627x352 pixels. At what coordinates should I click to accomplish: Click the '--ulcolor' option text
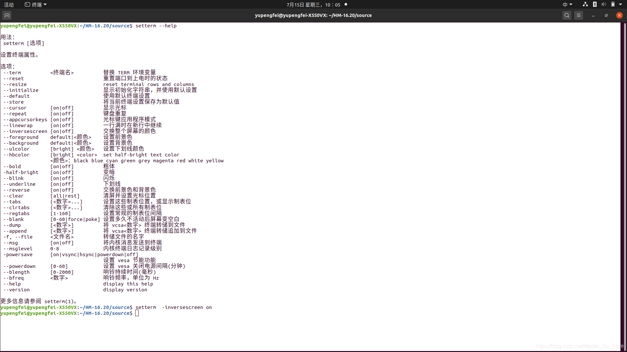[16, 149]
